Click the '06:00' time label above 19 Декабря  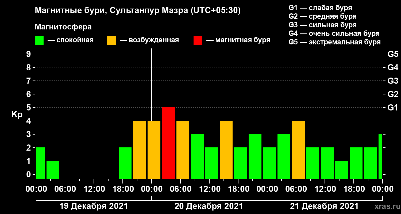(x=65, y=189)
